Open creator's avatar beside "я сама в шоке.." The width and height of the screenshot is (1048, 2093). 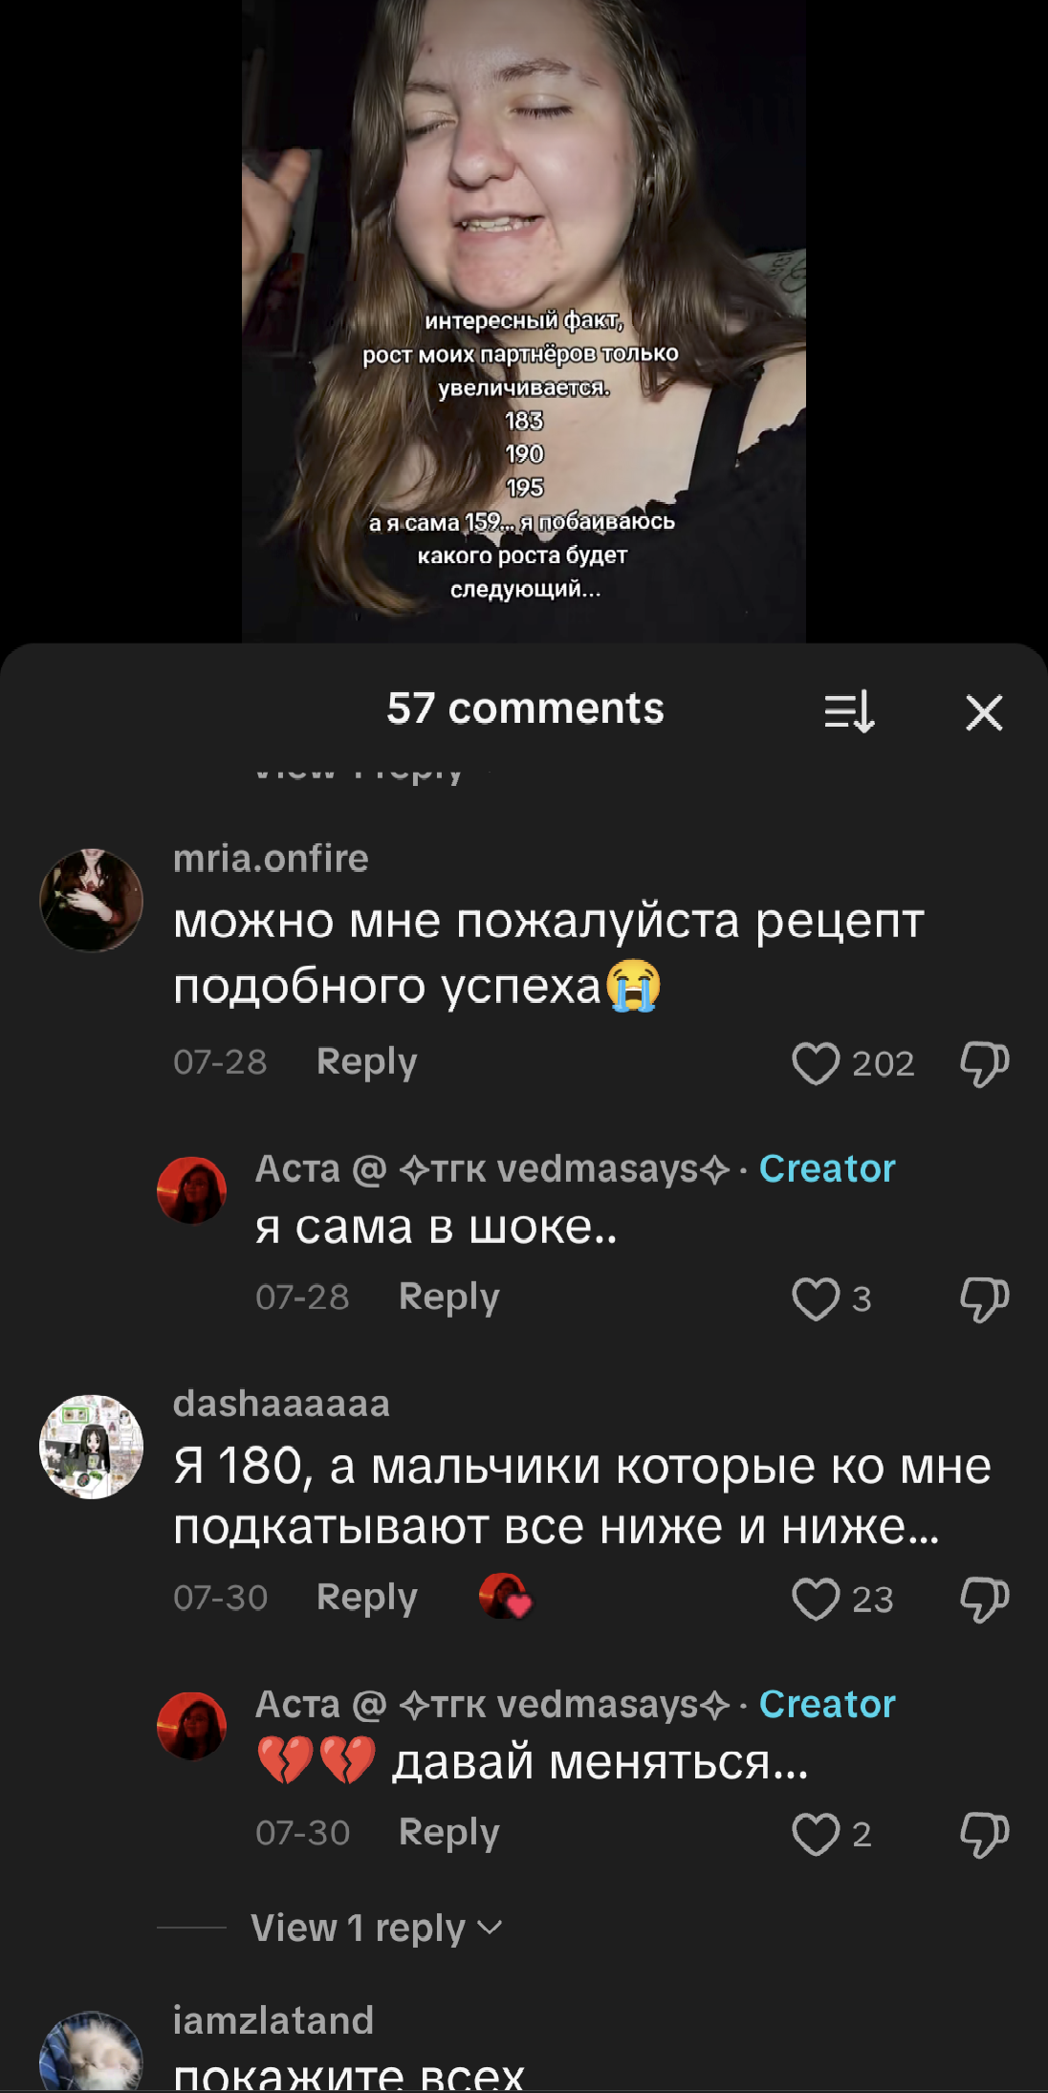tap(191, 1190)
